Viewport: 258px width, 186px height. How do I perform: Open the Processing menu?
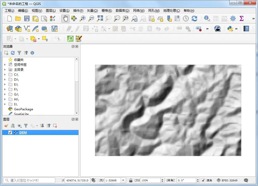171,10
